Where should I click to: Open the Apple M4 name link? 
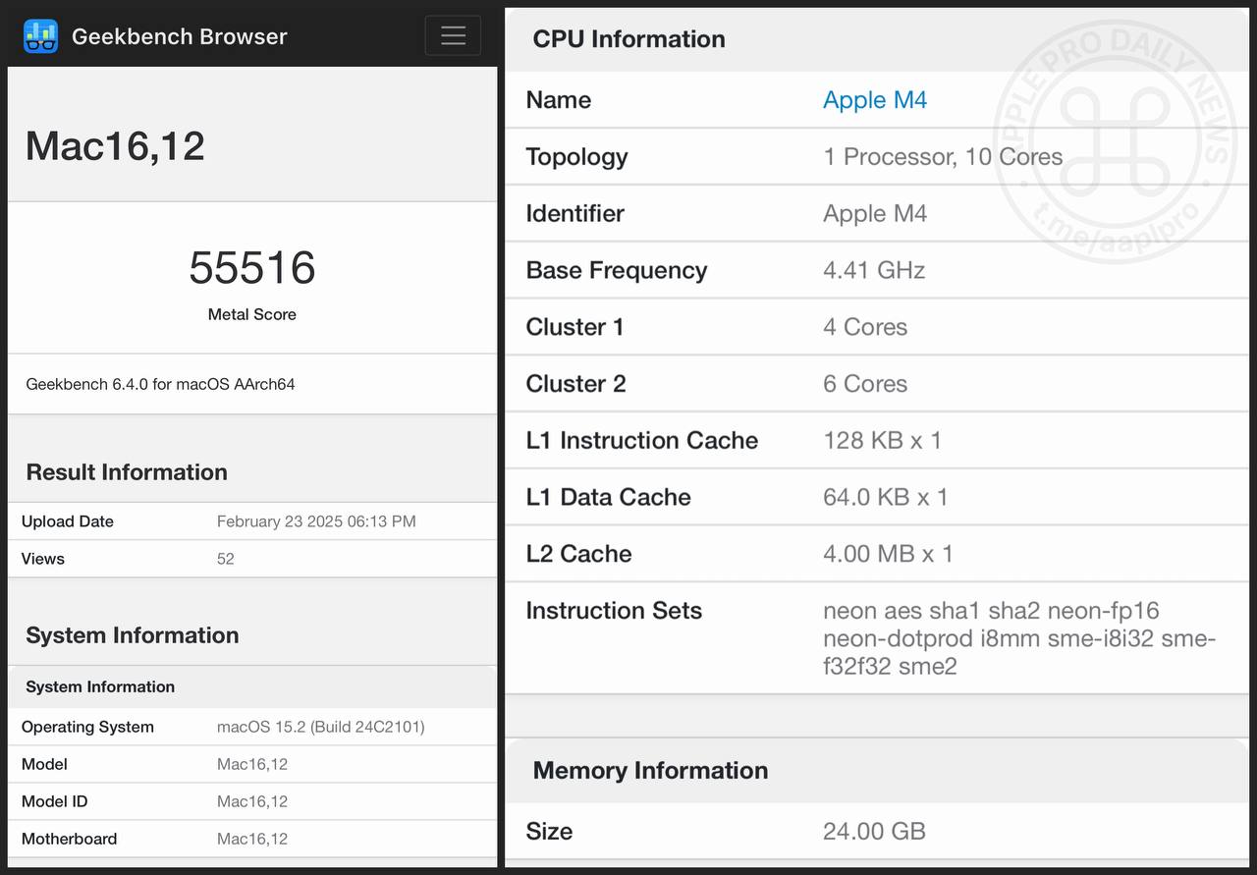(x=875, y=100)
